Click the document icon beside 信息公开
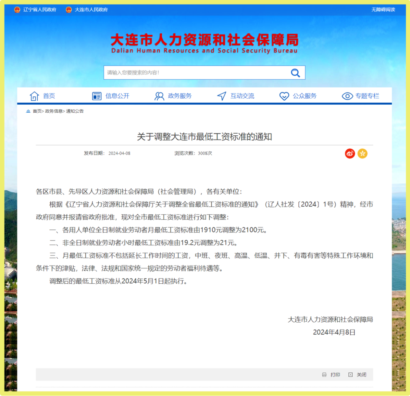 96,96
